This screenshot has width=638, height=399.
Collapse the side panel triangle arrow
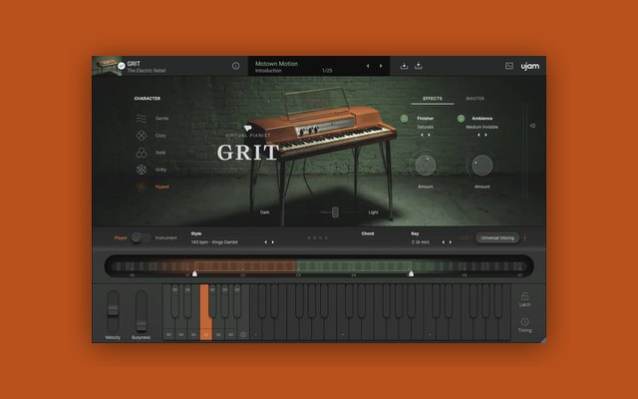click(532, 126)
